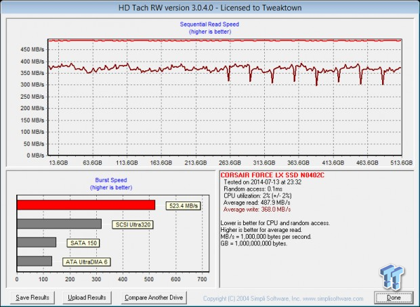Click the red burst speed bar
420x307 pixels.
tap(86, 205)
